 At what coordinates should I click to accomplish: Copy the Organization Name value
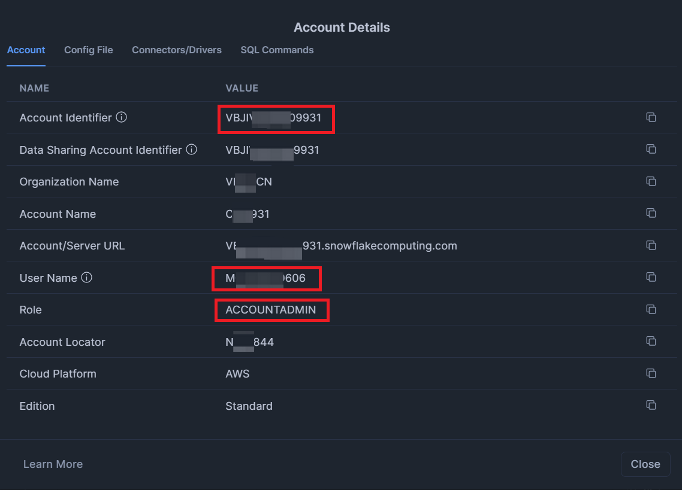(x=651, y=181)
